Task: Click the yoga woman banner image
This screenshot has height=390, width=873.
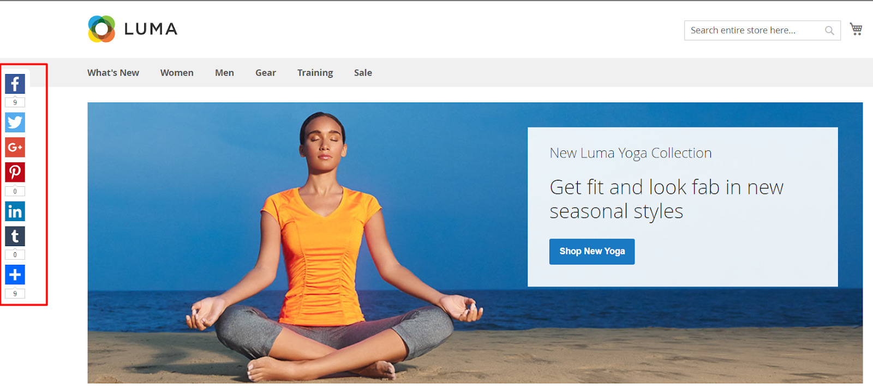Action: click(x=327, y=245)
